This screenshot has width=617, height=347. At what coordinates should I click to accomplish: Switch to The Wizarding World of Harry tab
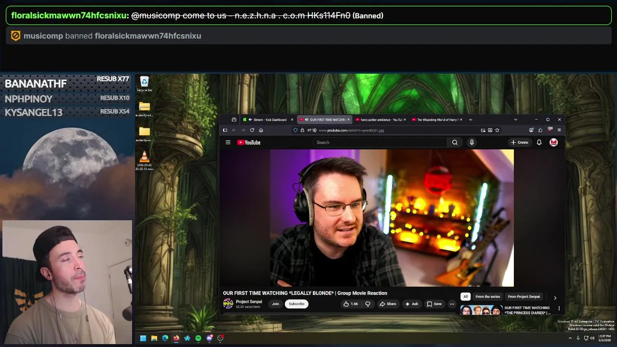[437, 120]
